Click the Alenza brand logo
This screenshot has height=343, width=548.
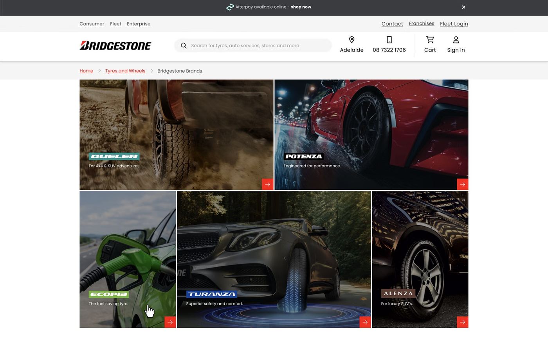click(x=398, y=293)
